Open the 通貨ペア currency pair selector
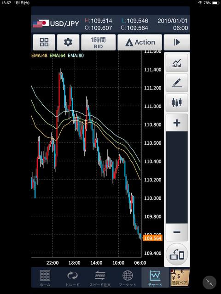This screenshot has width=221, height=294. click(x=180, y=277)
